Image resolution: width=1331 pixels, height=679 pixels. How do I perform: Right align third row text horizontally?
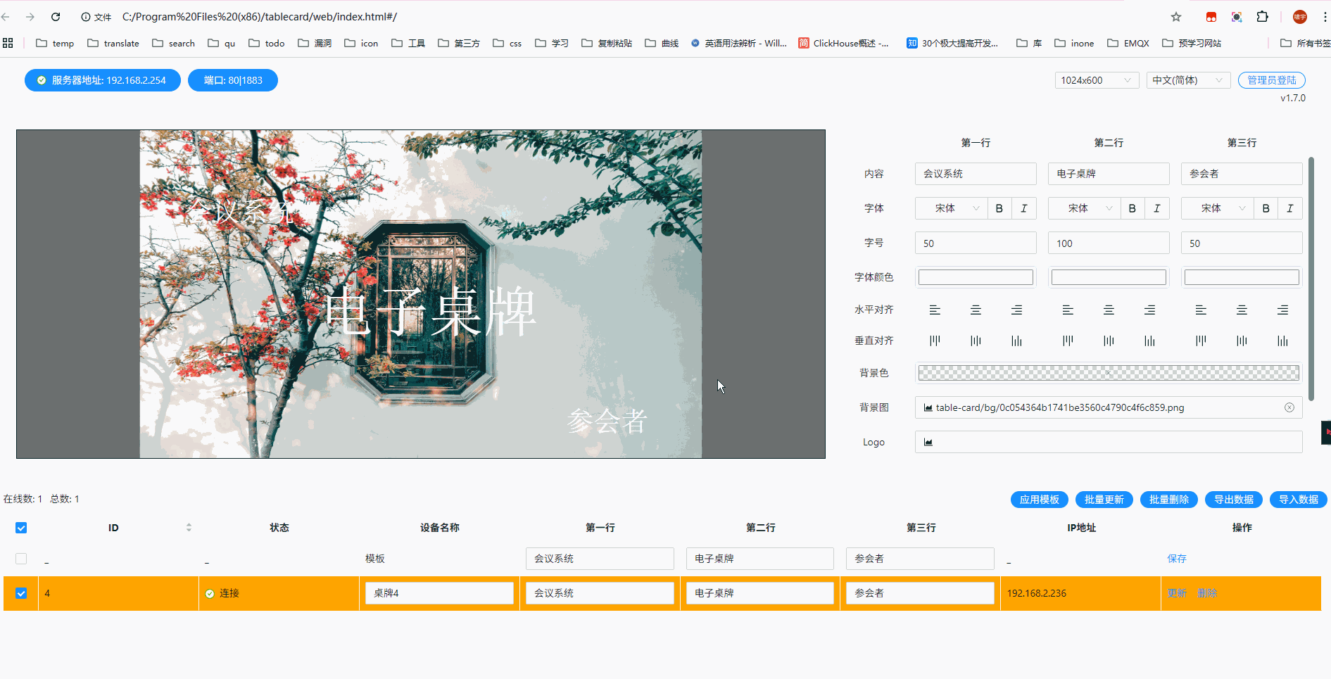click(x=1282, y=310)
